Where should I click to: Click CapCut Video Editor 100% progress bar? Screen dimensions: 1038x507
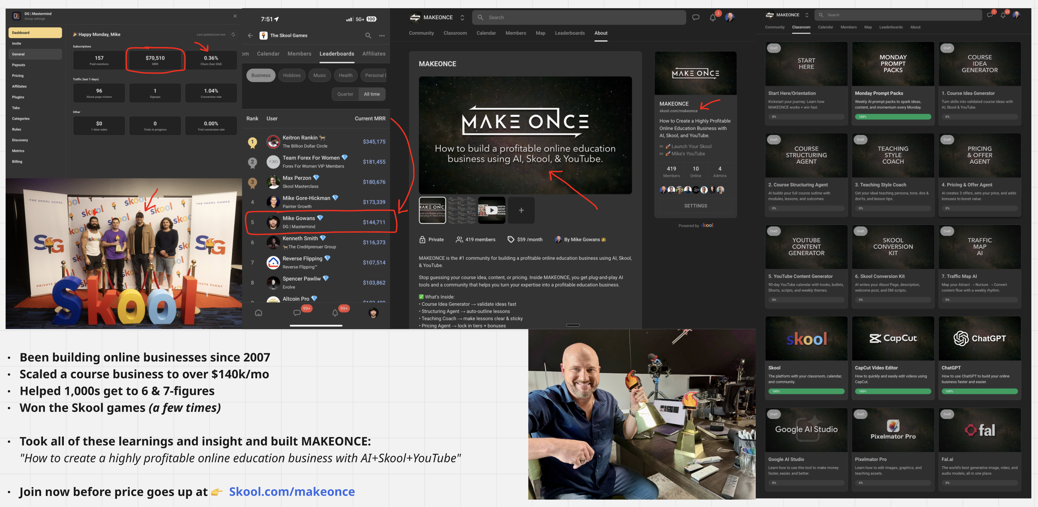pos(893,391)
